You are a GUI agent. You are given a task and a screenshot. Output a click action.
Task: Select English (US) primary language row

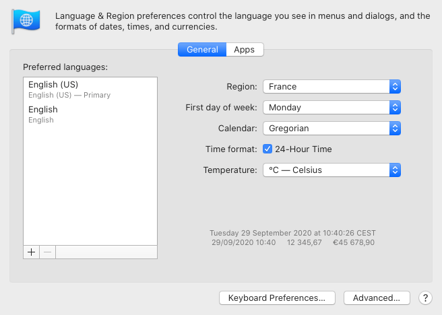(90, 90)
